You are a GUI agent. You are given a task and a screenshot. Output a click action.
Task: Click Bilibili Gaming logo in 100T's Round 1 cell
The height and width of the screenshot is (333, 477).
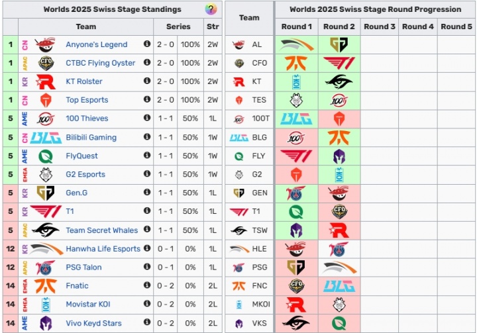pos(296,119)
